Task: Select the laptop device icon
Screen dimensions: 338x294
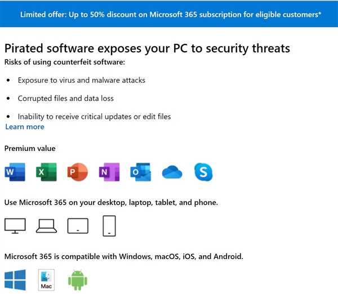Action: pyautogui.click(x=46, y=225)
